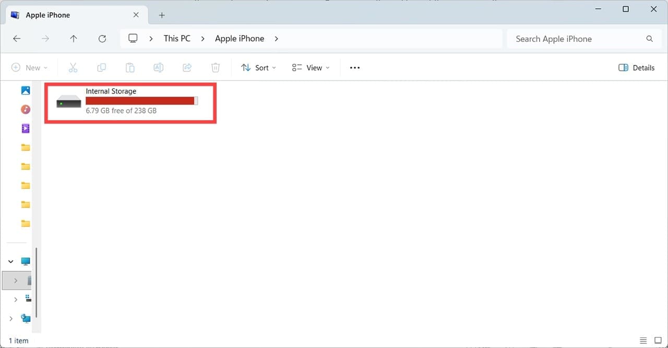The height and width of the screenshot is (348, 668).
Task: Switch to details list view in status bar
Action: [x=643, y=341]
